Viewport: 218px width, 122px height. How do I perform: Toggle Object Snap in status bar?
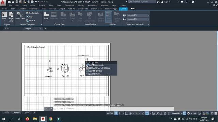[x=147, y=113]
